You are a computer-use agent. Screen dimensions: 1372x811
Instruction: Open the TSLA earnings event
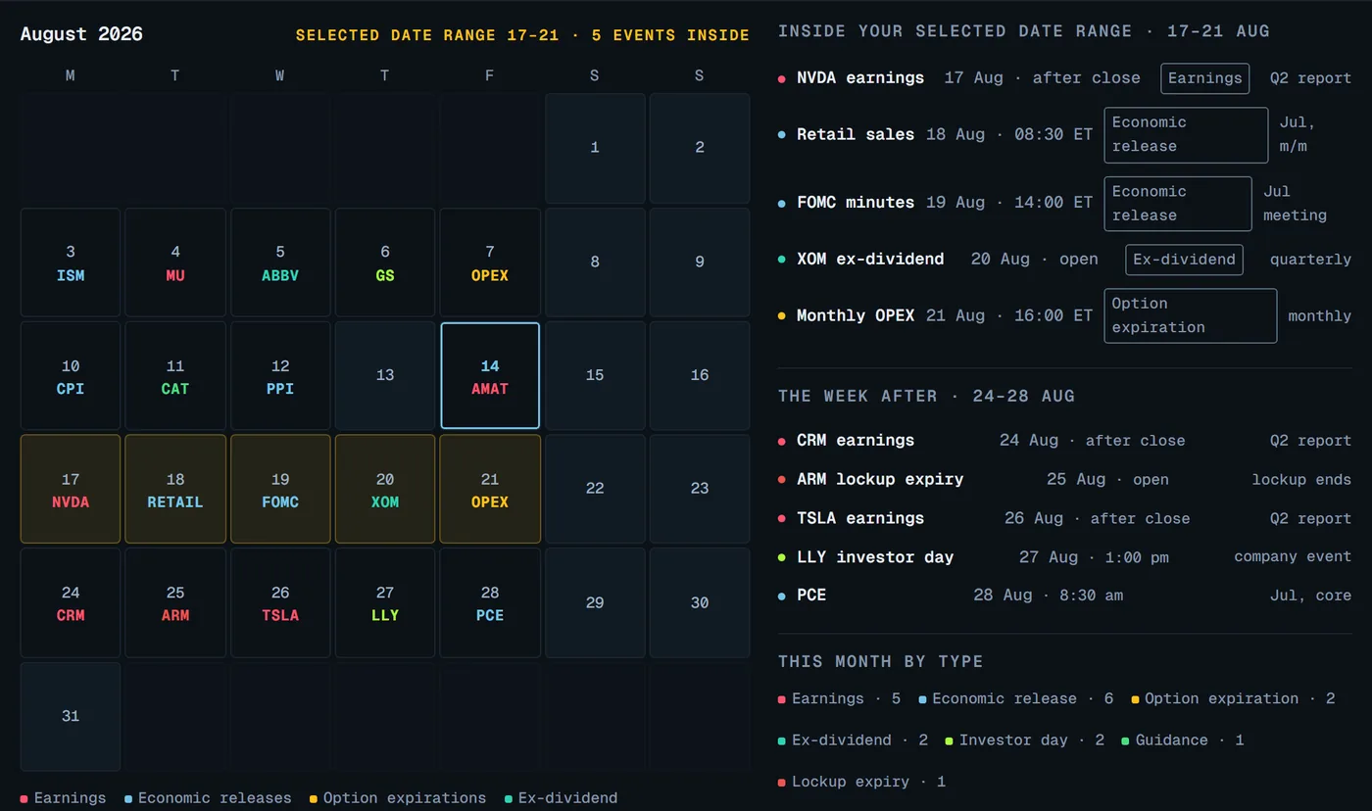(1064, 518)
